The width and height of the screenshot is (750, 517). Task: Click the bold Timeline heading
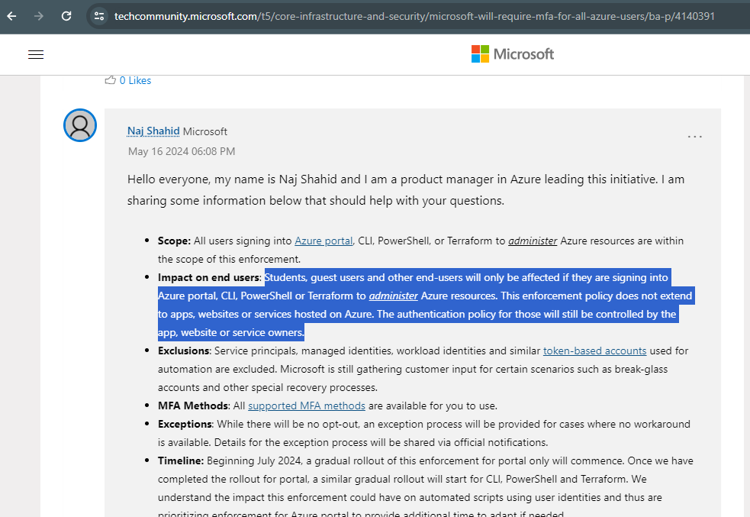(x=181, y=460)
